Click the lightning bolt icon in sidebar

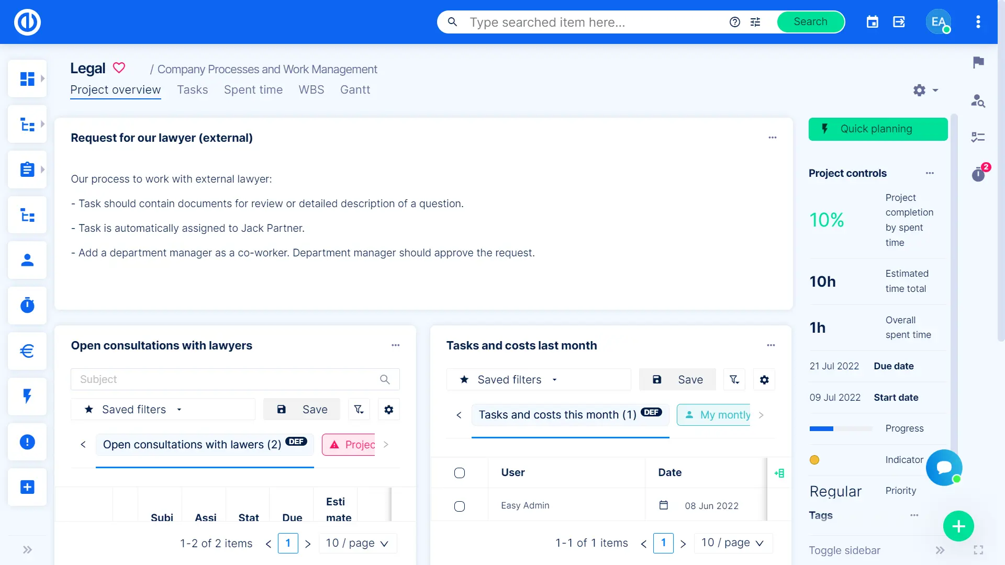coord(27,396)
